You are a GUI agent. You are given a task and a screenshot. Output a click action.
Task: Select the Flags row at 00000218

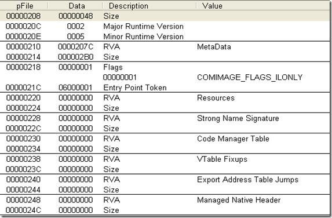pyautogui.click(x=165, y=67)
